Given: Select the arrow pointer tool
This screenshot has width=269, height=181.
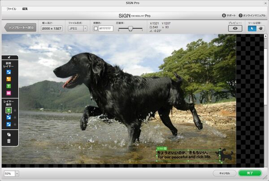Looking at the screenshot, I should [x=252, y=29].
